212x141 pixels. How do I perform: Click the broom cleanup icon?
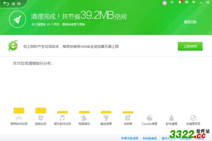pyautogui.click(x=17, y=19)
